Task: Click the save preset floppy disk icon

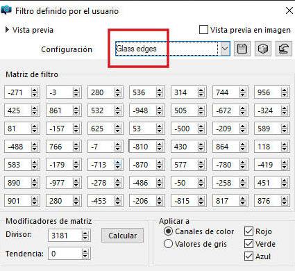Action: click(242, 49)
